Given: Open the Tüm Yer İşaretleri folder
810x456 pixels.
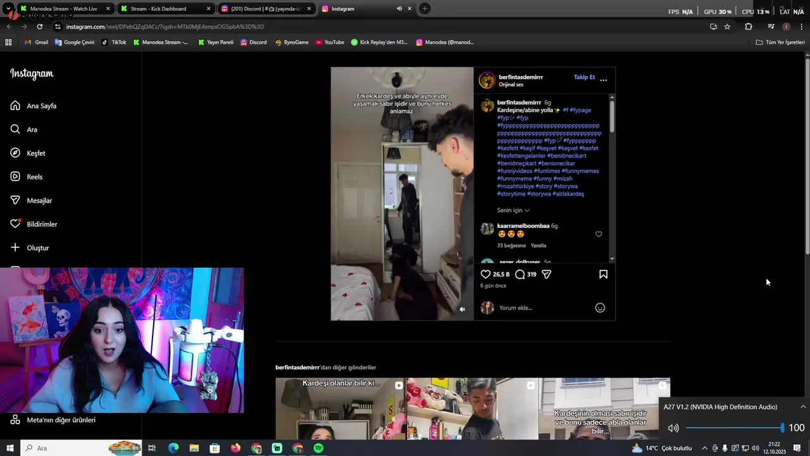Looking at the screenshot, I should click(x=780, y=42).
